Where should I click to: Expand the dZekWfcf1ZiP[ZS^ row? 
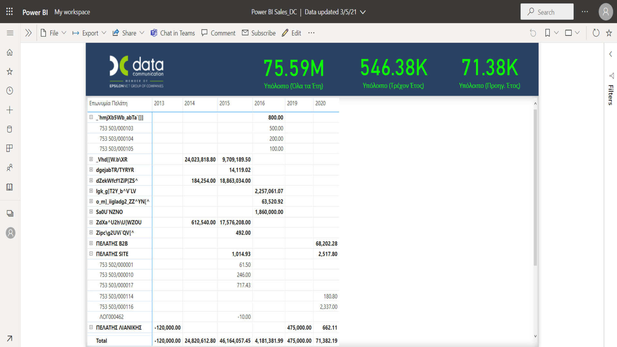tap(91, 180)
